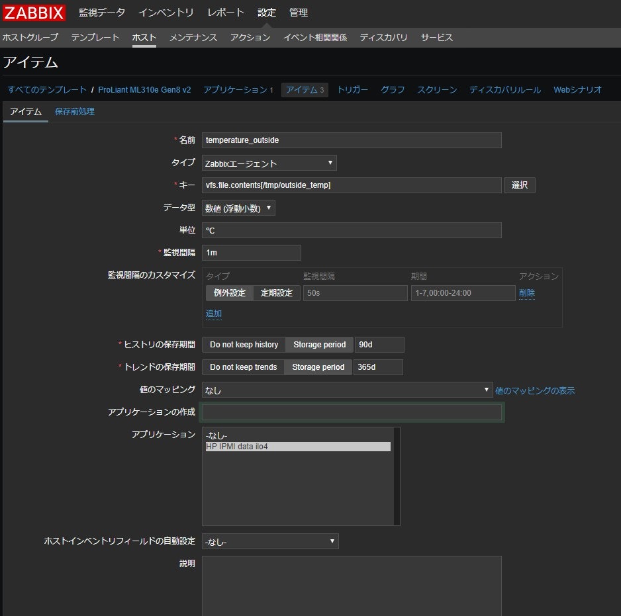Go to テンプレート submenu
The width and height of the screenshot is (621, 616).
(x=95, y=38)
